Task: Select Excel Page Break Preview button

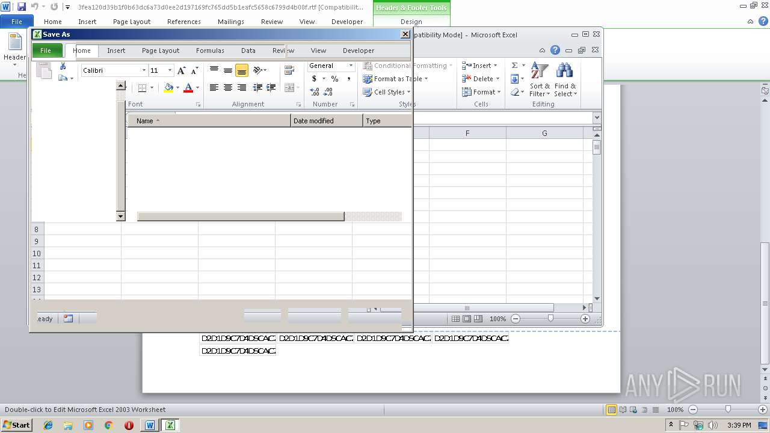Action: coord(478,319)
